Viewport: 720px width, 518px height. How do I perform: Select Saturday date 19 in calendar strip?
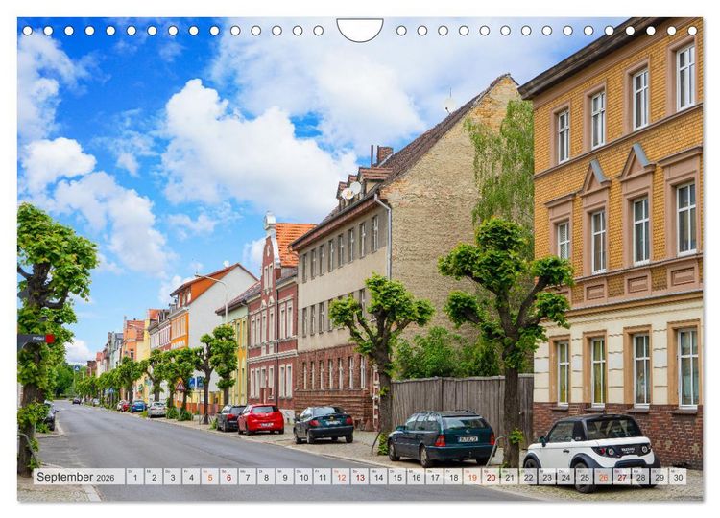click(472, 477)
